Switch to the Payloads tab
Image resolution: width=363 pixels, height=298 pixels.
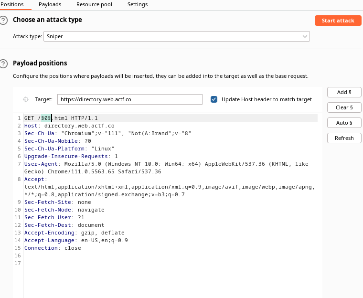point(50,4)
